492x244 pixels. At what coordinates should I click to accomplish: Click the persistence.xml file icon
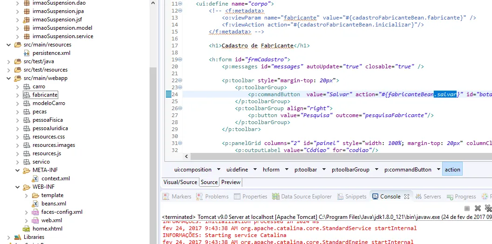[27, 53]
